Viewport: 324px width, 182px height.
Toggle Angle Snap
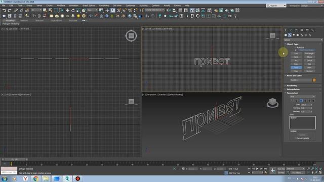(x=125, y=10)
